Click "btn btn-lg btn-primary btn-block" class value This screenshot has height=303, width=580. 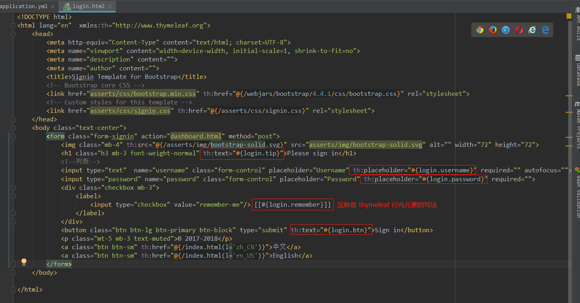(174, 230)
